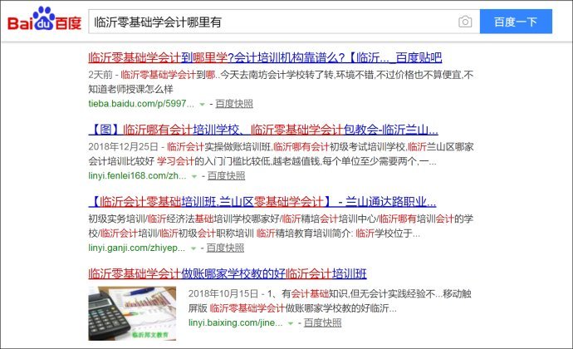Open 百度快照 for the tieba.baidu.com result
Screen dimensions: 573x349
pyautogui.click(x=235, y=104)
